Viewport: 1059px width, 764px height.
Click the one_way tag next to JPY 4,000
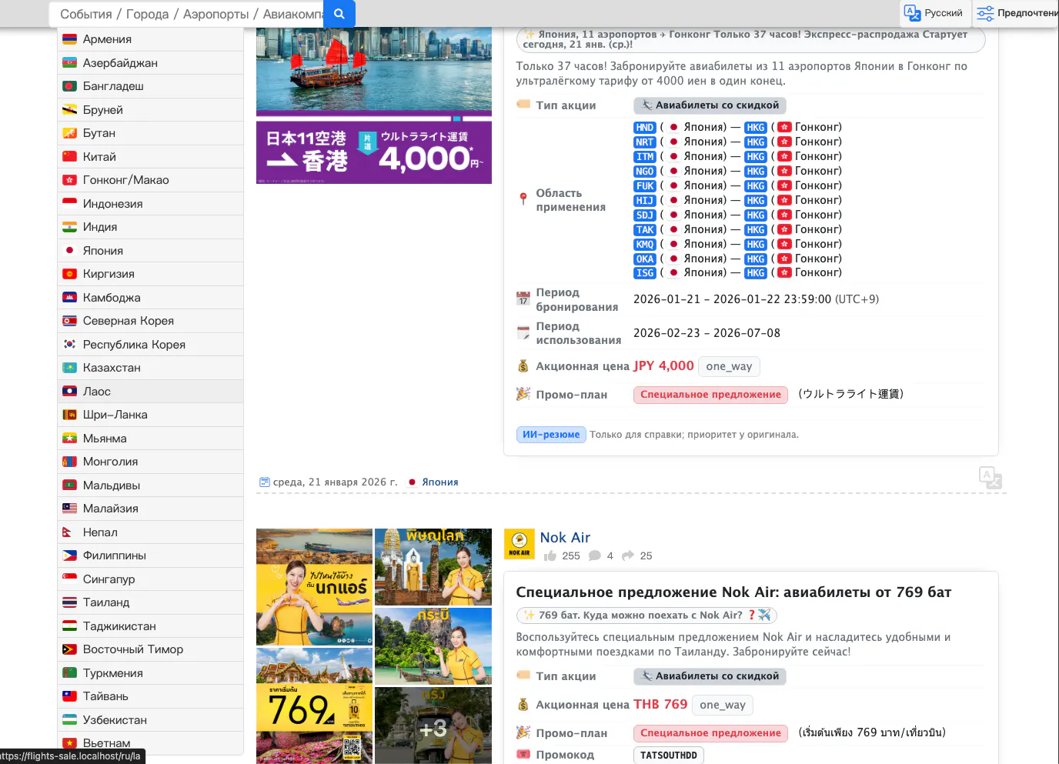click(x=729, y=366)
